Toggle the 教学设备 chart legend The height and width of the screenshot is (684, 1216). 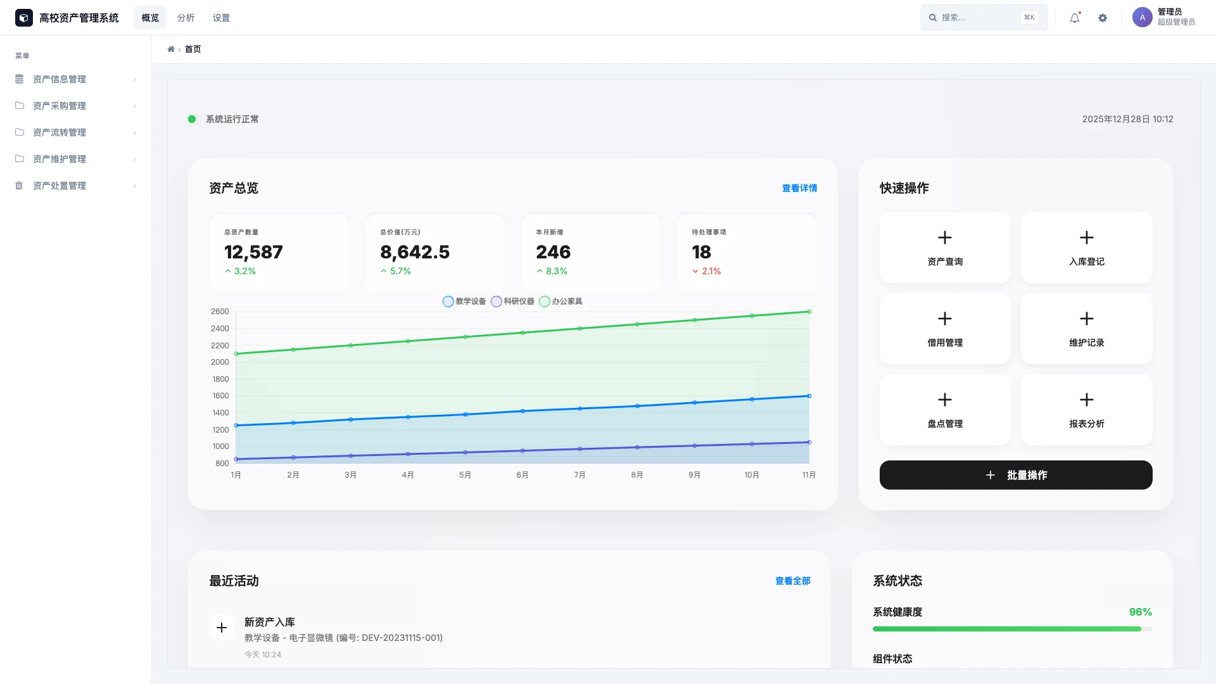[464, 301]
